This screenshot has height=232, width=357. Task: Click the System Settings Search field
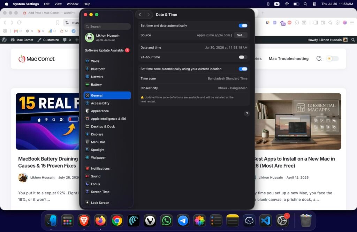107,26
